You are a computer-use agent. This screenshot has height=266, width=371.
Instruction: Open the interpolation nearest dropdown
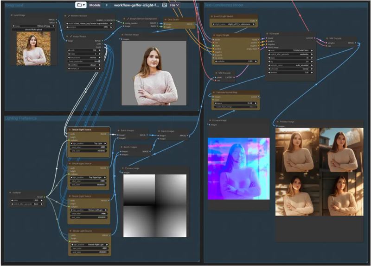[84, 57]
